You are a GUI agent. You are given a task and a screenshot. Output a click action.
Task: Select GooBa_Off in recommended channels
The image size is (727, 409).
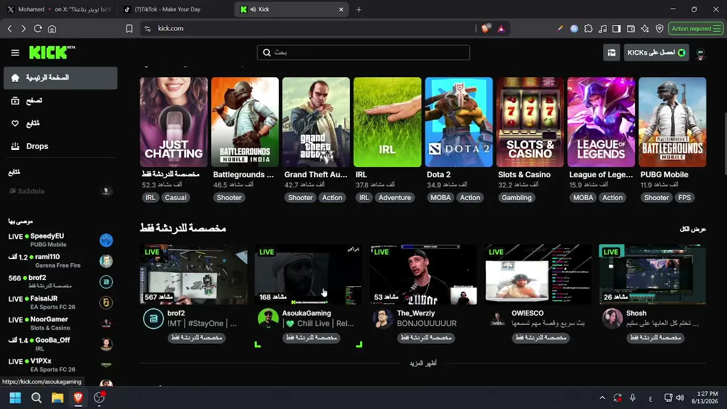[61, 344]
